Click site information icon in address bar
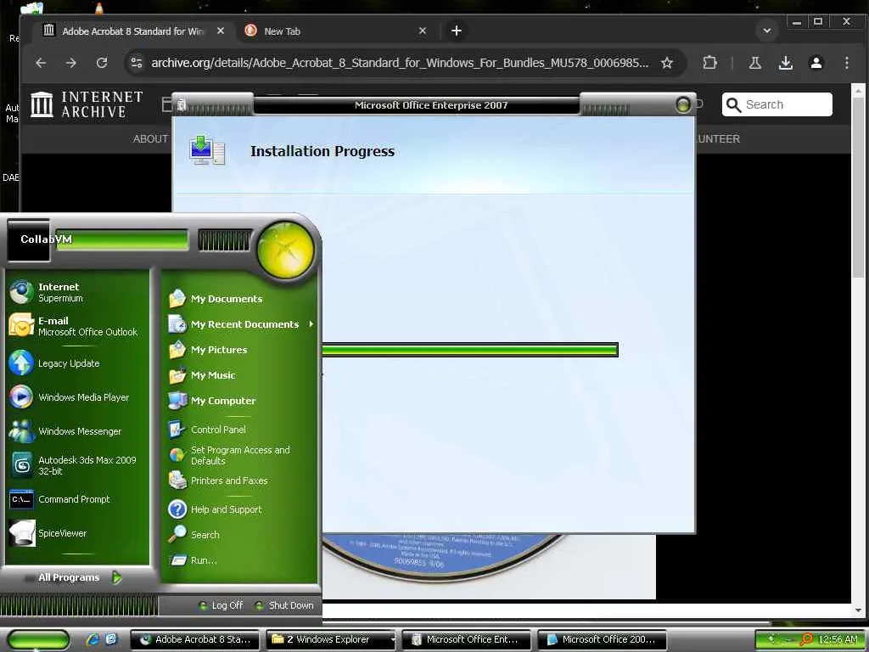Screen dimensions: 869x652 click(x=137, y=63)
